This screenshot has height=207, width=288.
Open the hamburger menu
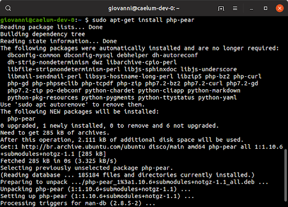point(235,8)
